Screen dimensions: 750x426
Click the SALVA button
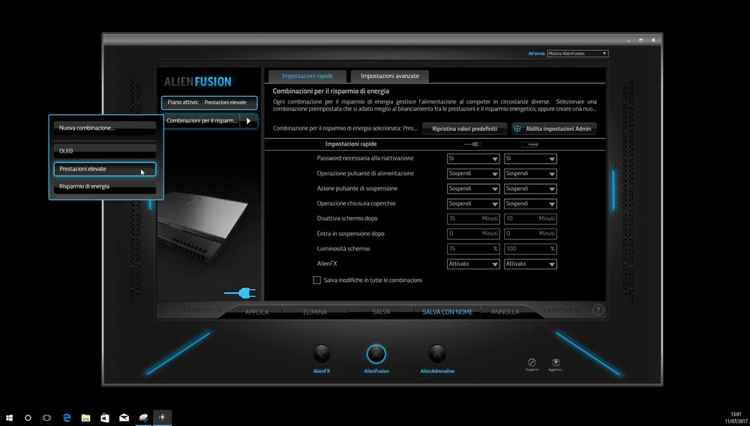381,312
